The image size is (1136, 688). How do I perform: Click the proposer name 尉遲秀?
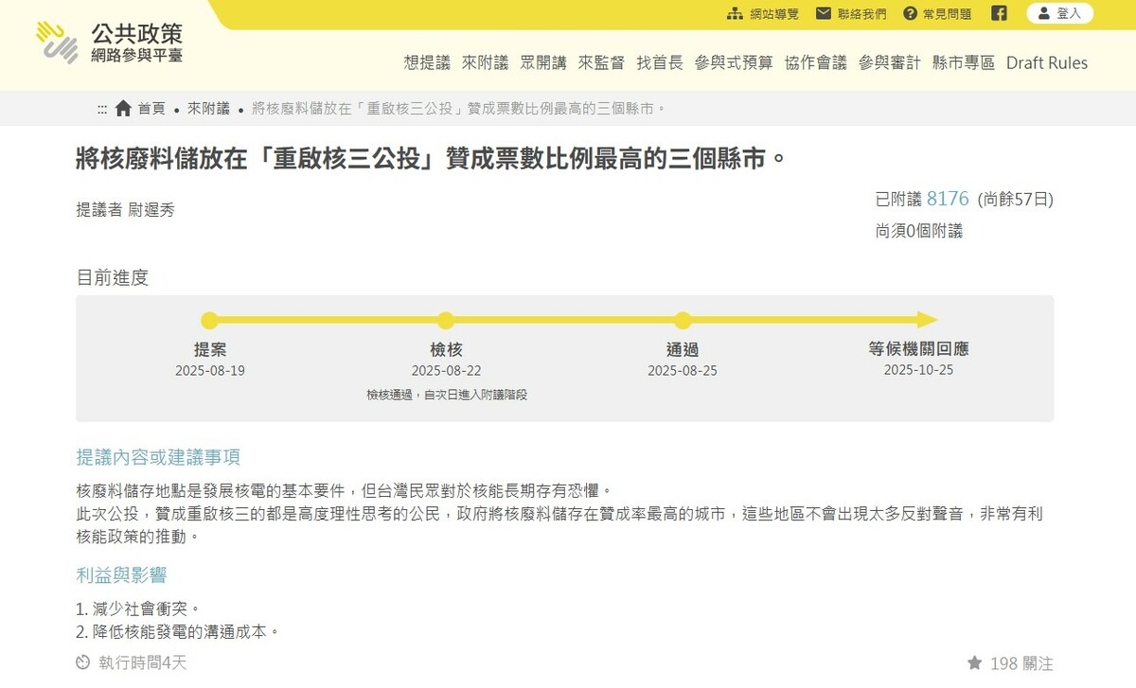151,210
